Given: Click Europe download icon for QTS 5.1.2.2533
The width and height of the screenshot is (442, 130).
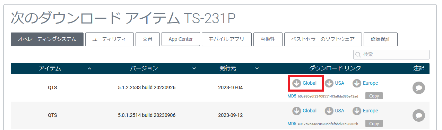Looking at the screenshot, I should tap(357, 83).
